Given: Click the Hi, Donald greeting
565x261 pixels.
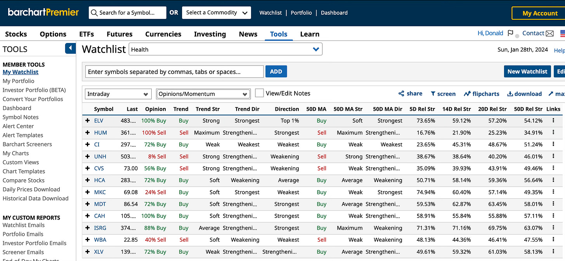Looking at the screenshot, I should pos(490,33).
